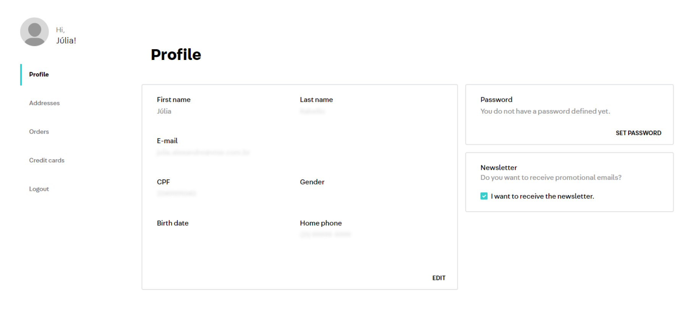Click the First name value Júlia
690x315 pixels.
pyautogui.click(x=164, y=111)
